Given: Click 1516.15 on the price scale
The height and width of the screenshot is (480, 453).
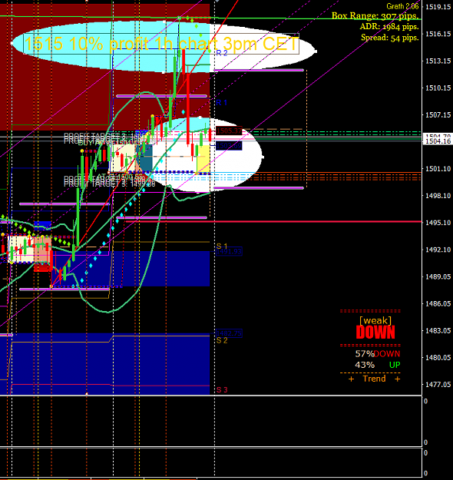Looking at the screenshot, I should click(x=438, y=34).
